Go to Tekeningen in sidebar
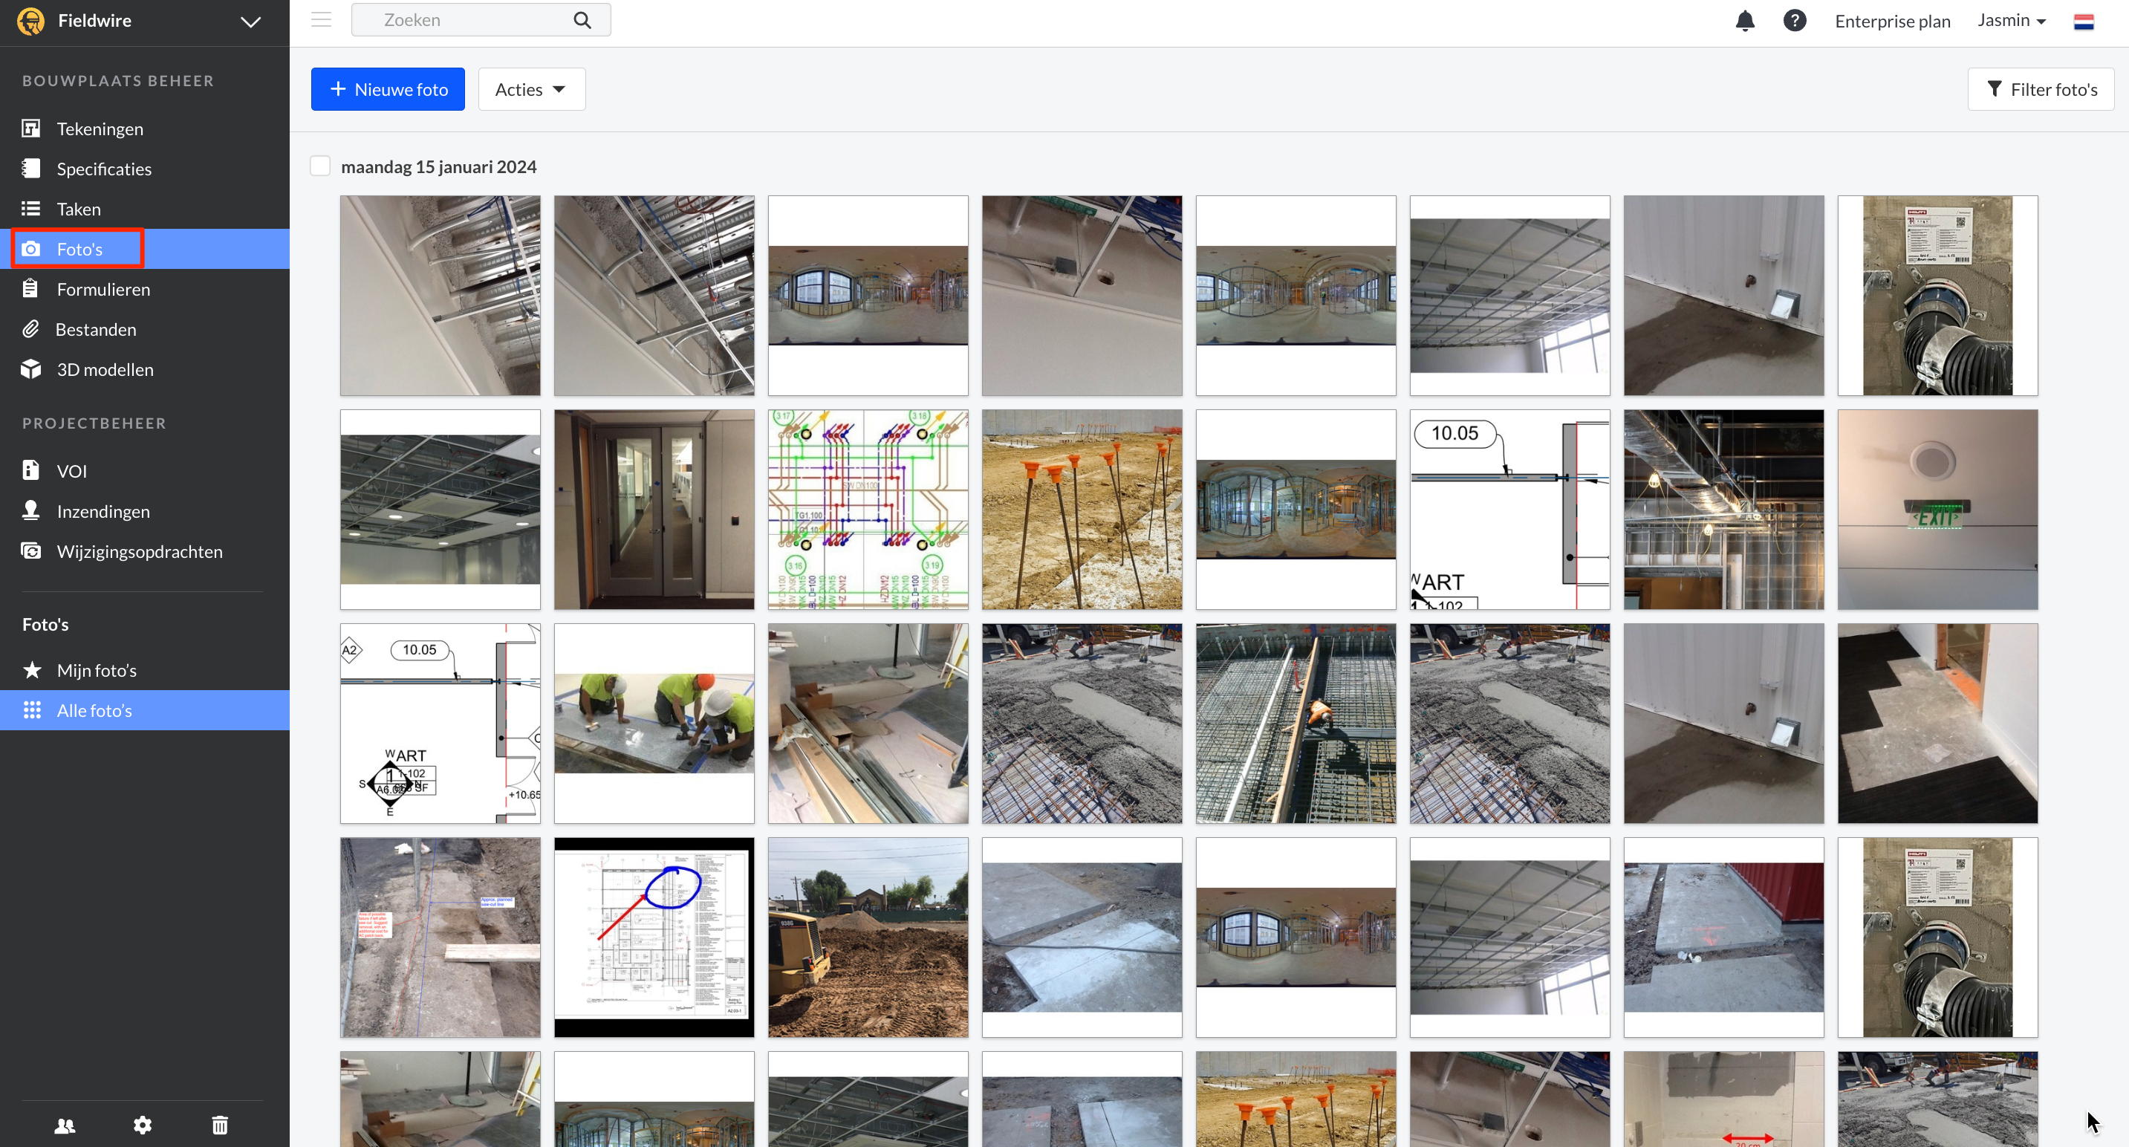This screenshot has width=2129, height=1147. point(100,129)
